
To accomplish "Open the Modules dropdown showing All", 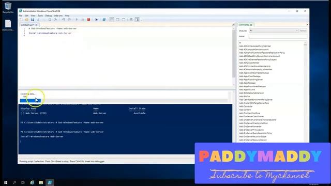I will pos(274,30).
